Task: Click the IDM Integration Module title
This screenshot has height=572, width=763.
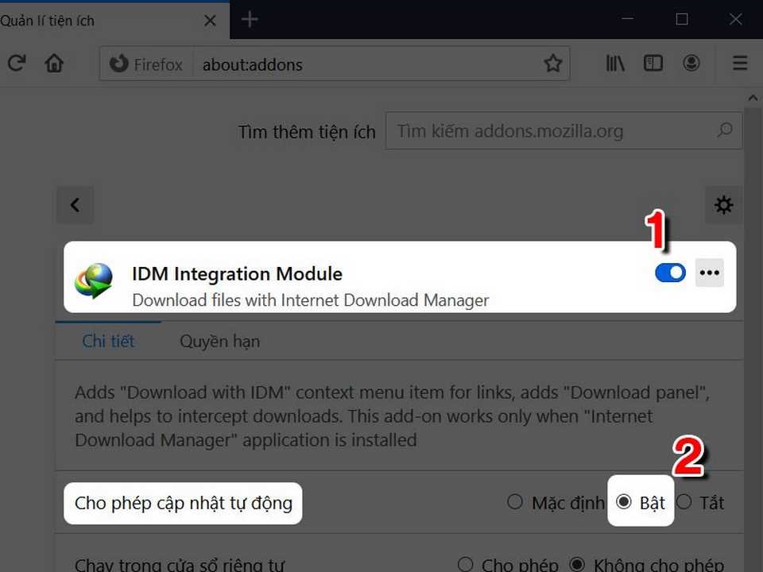Action: (x=237, y=274)
